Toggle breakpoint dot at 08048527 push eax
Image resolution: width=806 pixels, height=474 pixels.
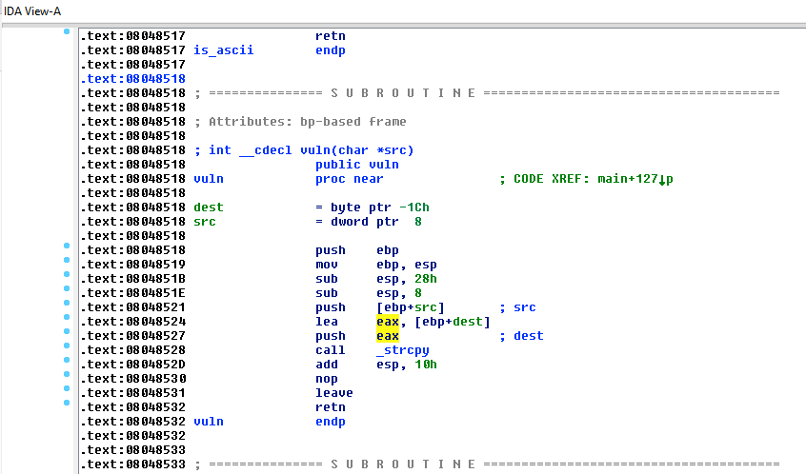[x=67, y=331]
